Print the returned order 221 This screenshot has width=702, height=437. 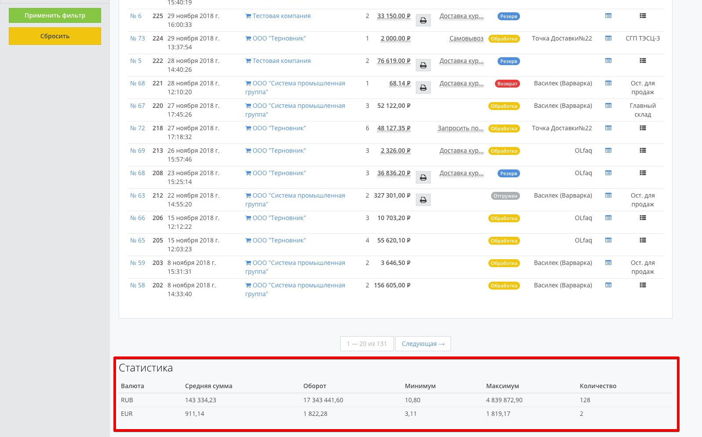(x=423, y=88)
